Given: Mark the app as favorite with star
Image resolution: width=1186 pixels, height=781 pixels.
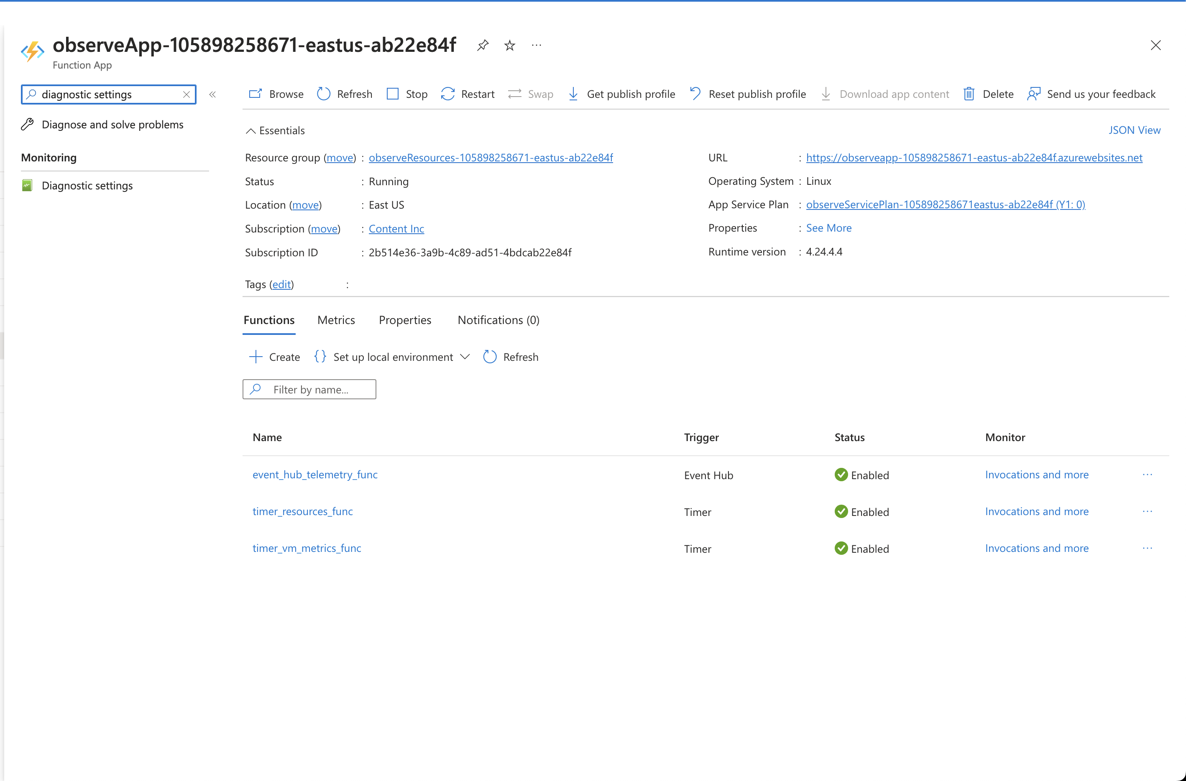Looking at the screenshot, I should 509,45.
